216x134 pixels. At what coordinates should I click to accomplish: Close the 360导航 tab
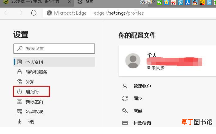[69, 2]
